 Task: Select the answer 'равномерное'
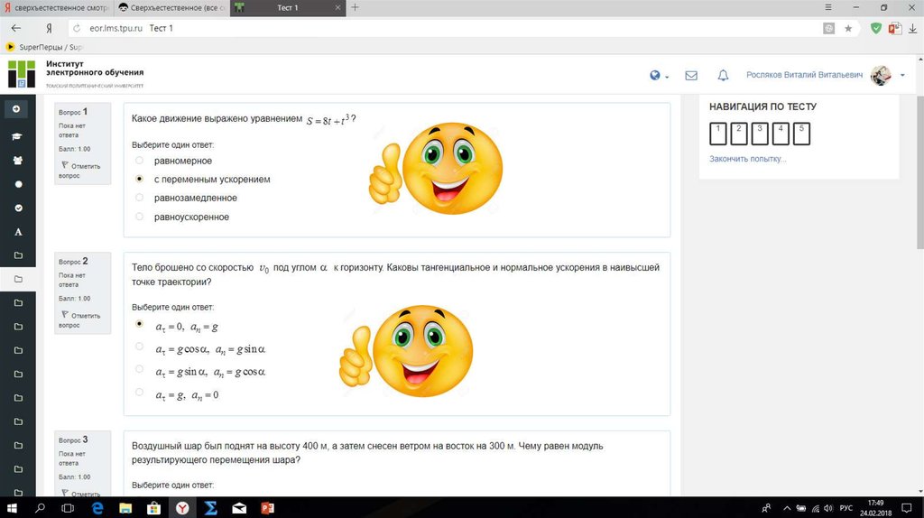click(139, 161)
